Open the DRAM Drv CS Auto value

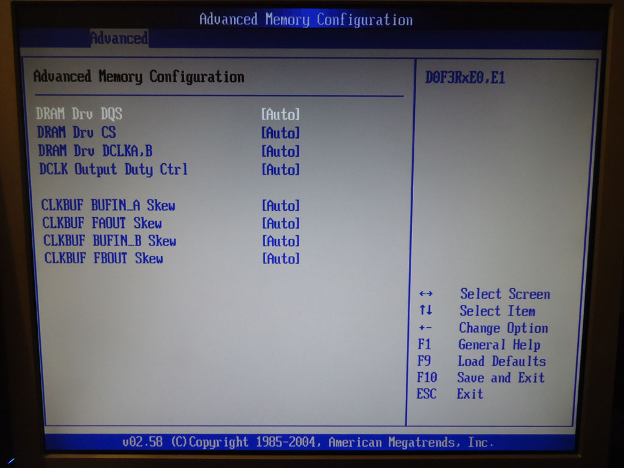tap(280, 133)
